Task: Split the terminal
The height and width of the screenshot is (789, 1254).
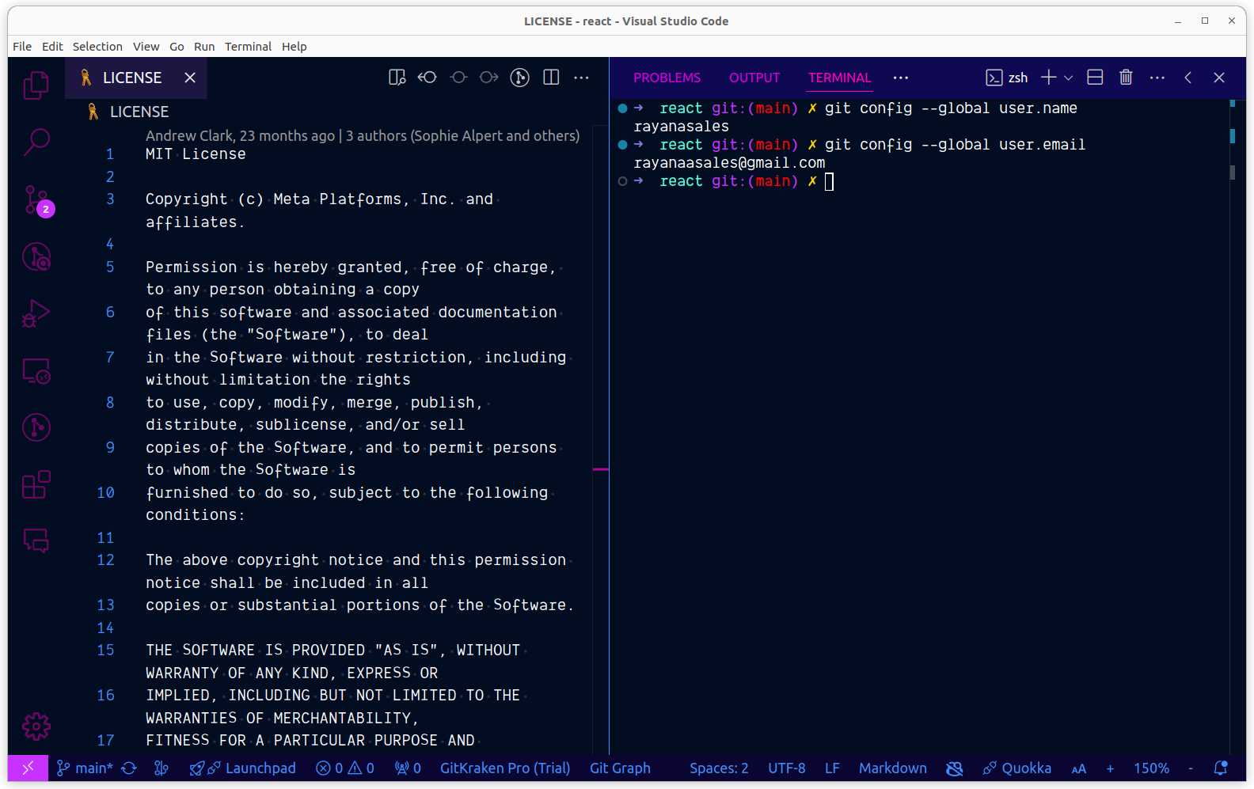Action: (x=1095, y=78)
